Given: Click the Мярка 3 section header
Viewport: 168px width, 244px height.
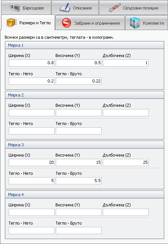Looking at the screenshot, I should 85,145.
